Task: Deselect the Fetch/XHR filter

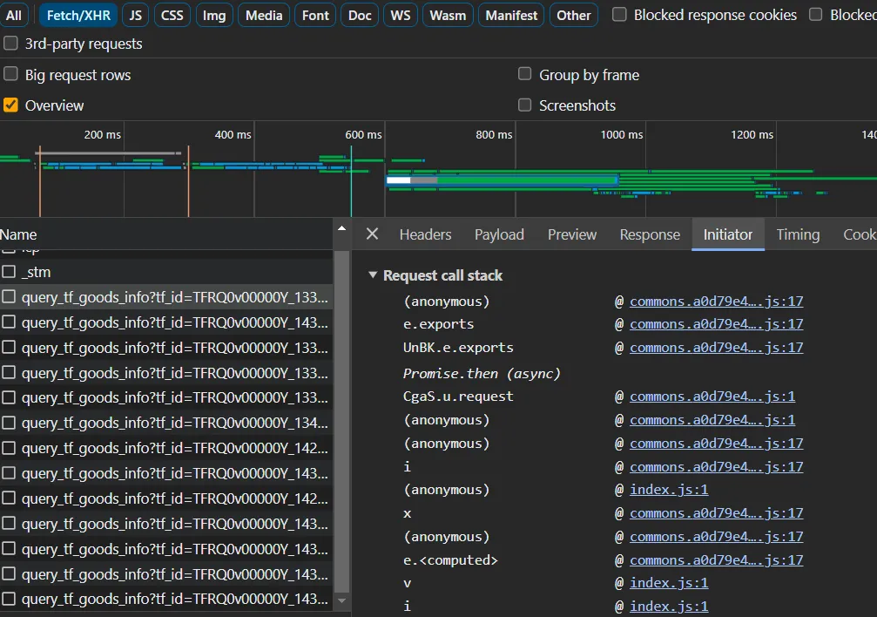Action: pyautogui.click(x=78, y=15)
